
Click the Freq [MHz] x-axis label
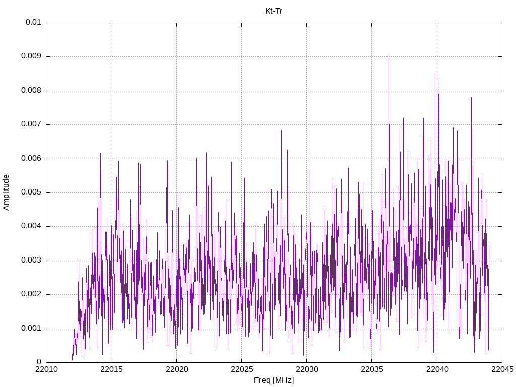tap(274, 380)
